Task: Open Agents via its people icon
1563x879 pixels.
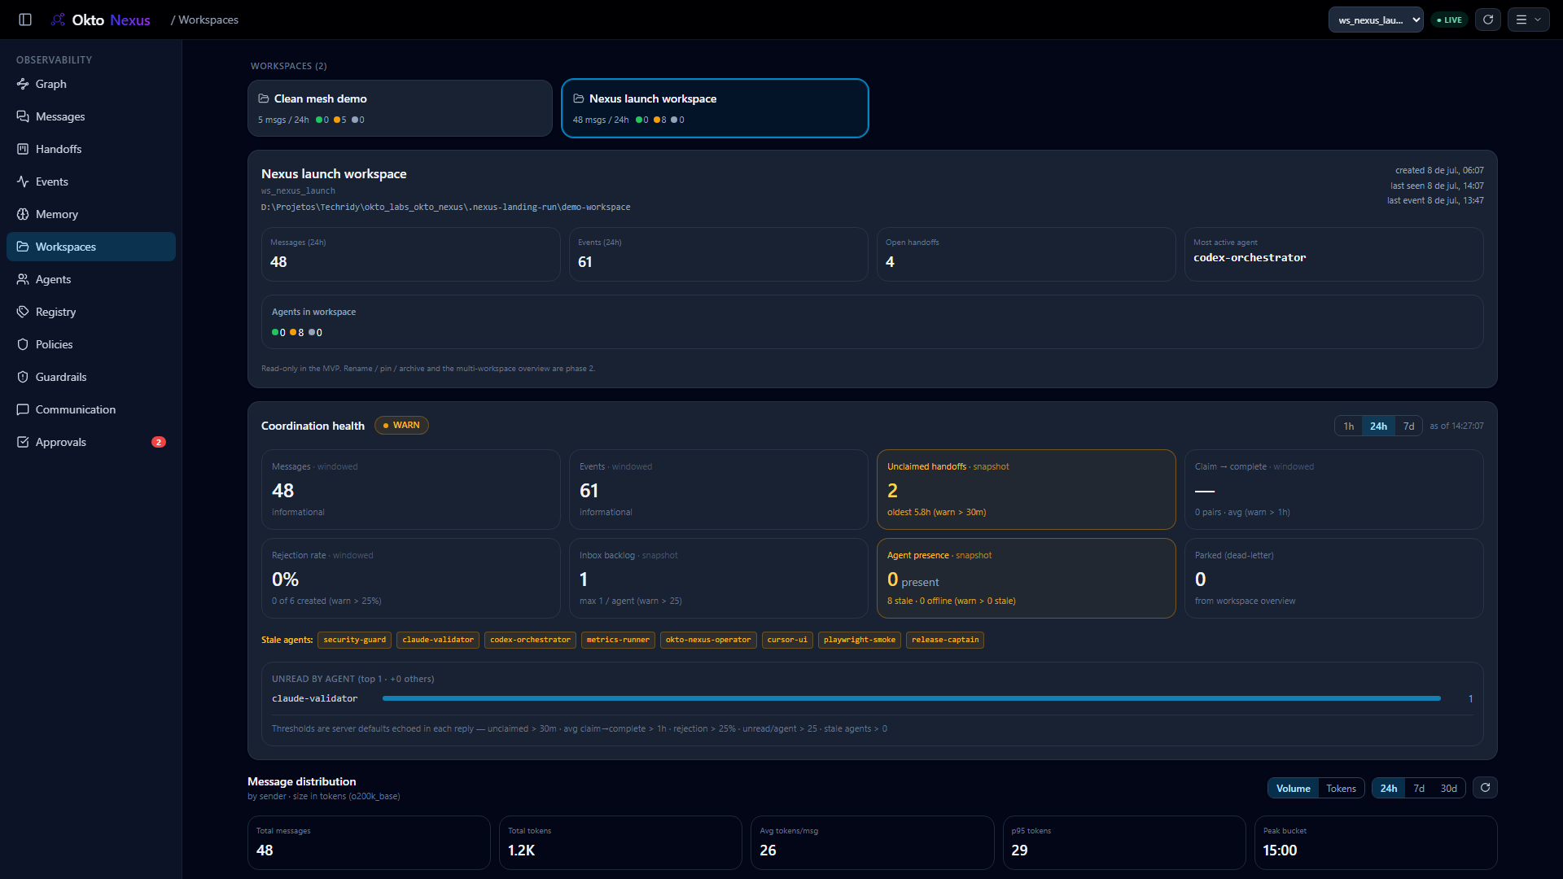Action: (x=23, y=279)
